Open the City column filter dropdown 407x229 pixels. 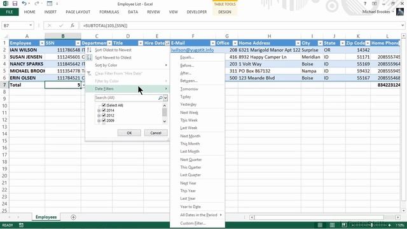pos(320,43)
